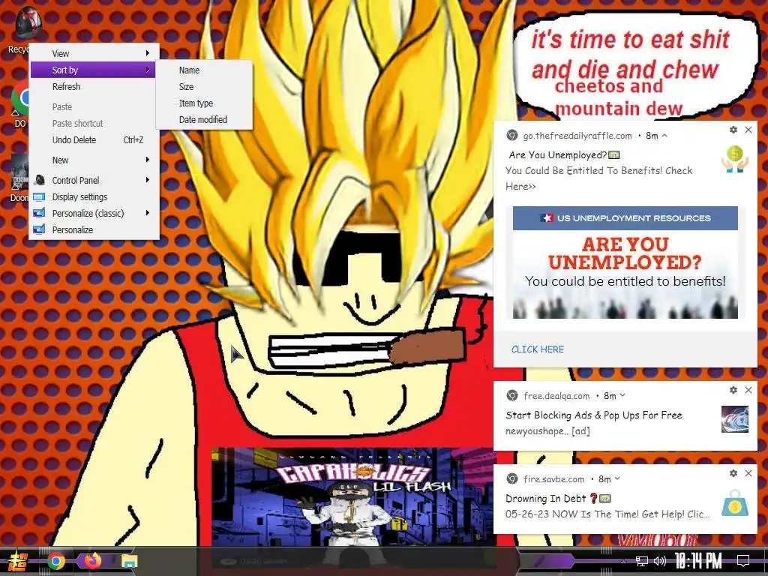
Task: Open the Action Center notification icon
Action: tap(743, 561)
